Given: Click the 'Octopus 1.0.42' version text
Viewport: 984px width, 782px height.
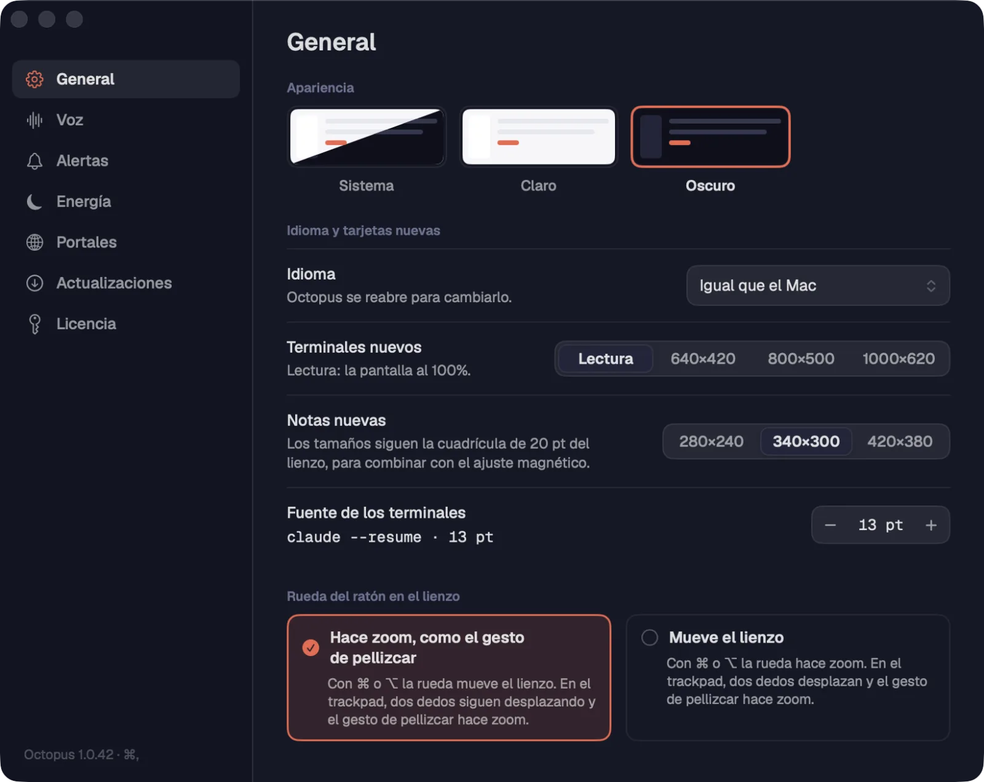Looking at the screenshot, I should pos(69,754).
